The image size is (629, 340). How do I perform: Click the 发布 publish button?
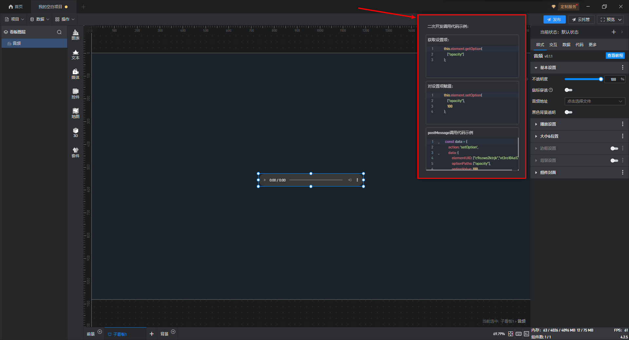554,20
